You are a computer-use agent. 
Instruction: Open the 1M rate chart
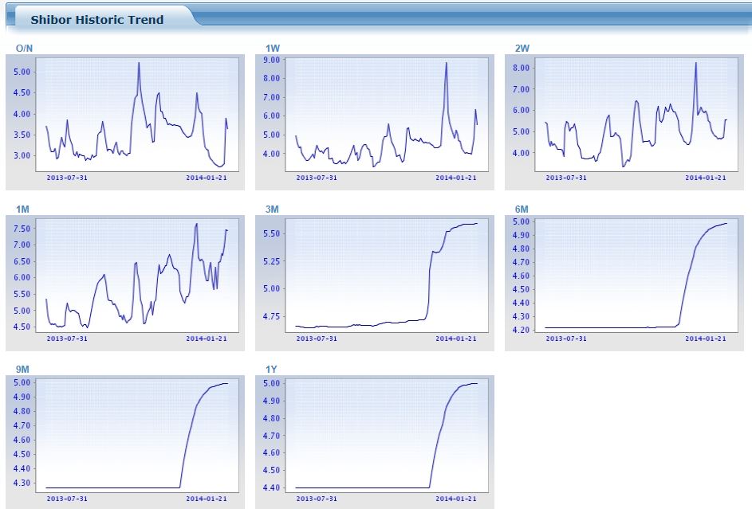click(125, 283)
